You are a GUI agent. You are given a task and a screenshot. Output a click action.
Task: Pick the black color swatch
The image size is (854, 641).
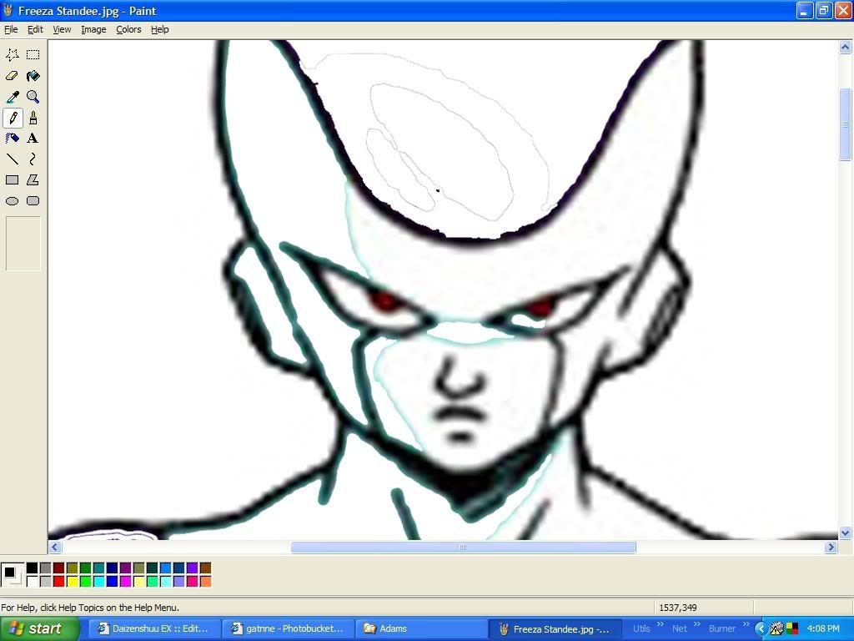coord(33,568)
